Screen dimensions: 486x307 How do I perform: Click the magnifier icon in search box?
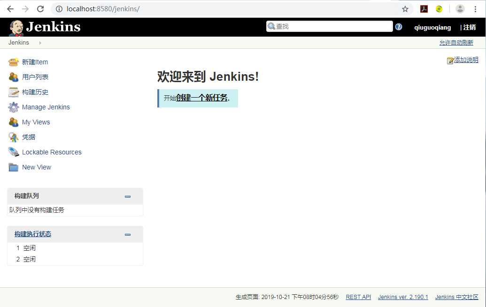(271, 26)
